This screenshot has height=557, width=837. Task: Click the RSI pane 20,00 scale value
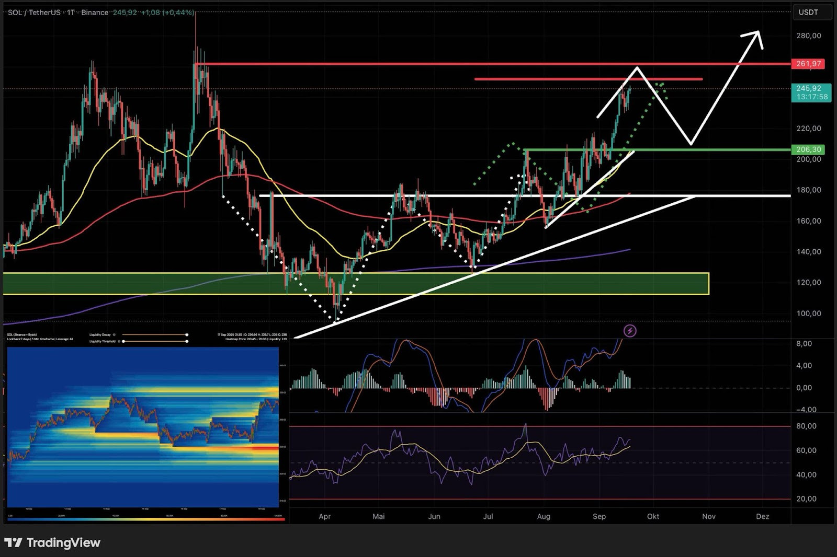[806, 498]
